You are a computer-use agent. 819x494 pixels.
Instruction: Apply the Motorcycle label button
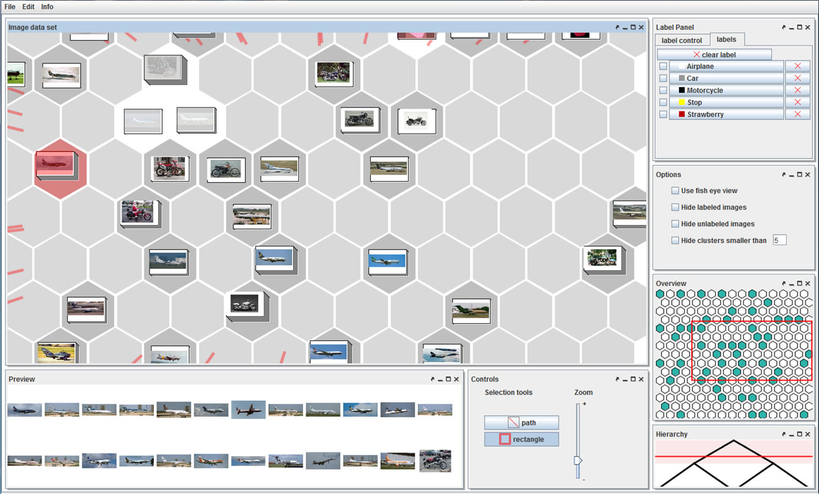[x=726, y=90]
